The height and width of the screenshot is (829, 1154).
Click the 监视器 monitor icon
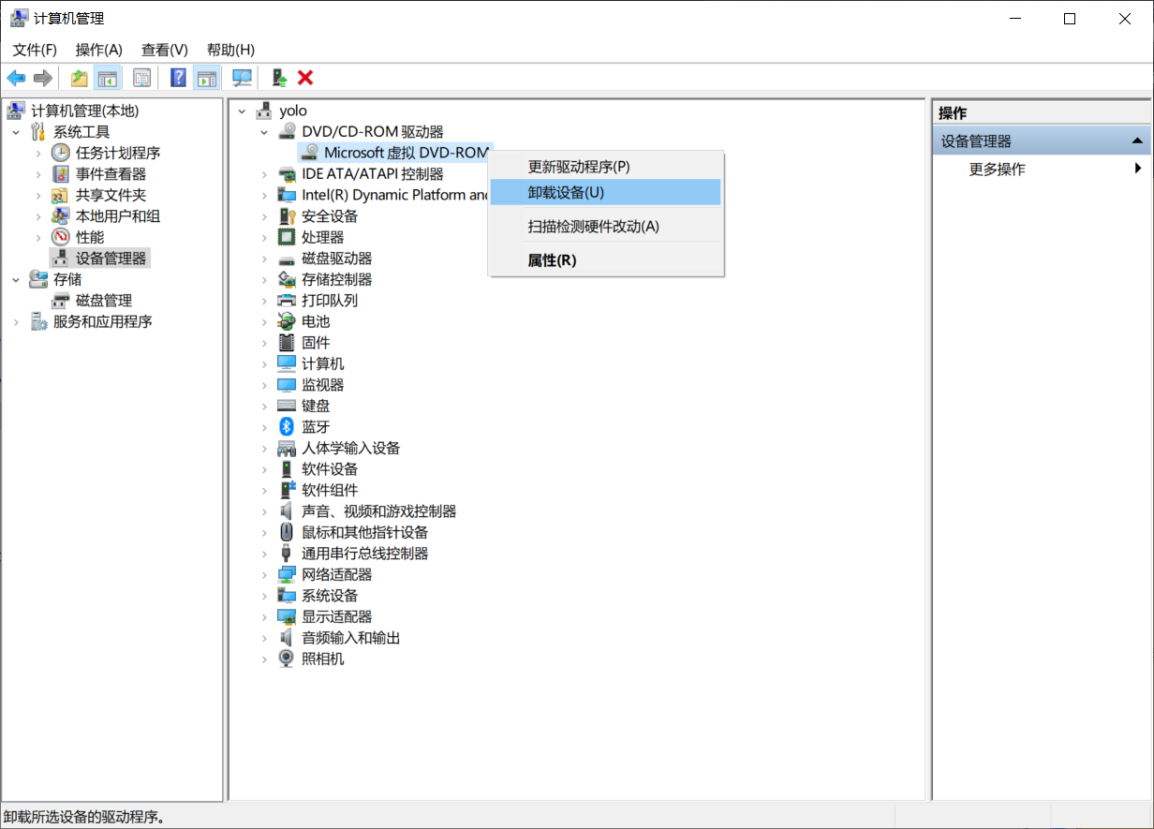287,385
